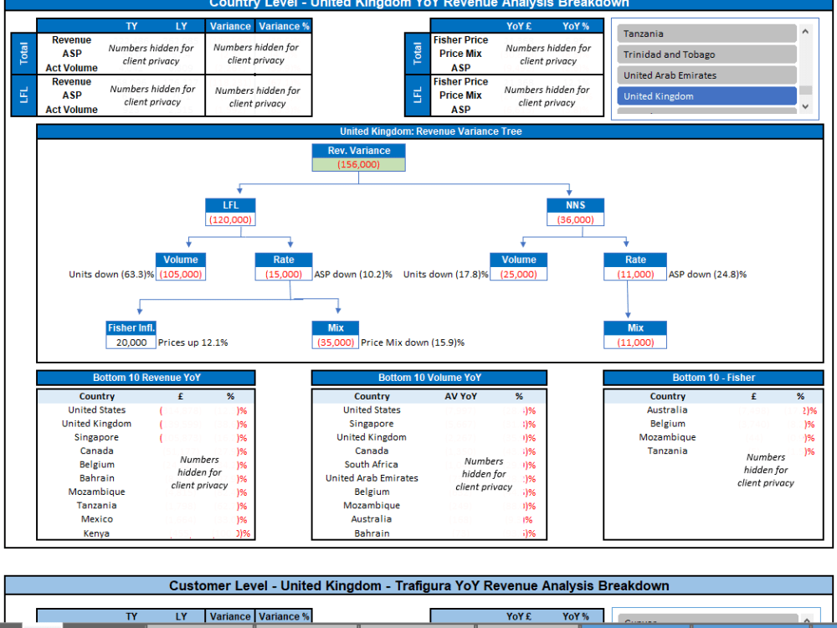Click the Bottom 10 Revenue YoY header
The width and height of the screenshot is (837, 628).
click(x=145, y=378)
